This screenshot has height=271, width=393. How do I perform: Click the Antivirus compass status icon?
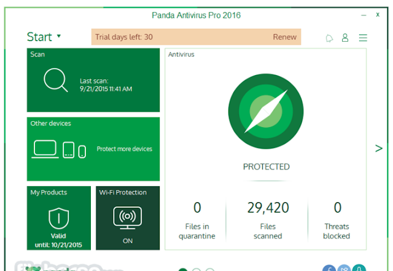coord(266,111)
